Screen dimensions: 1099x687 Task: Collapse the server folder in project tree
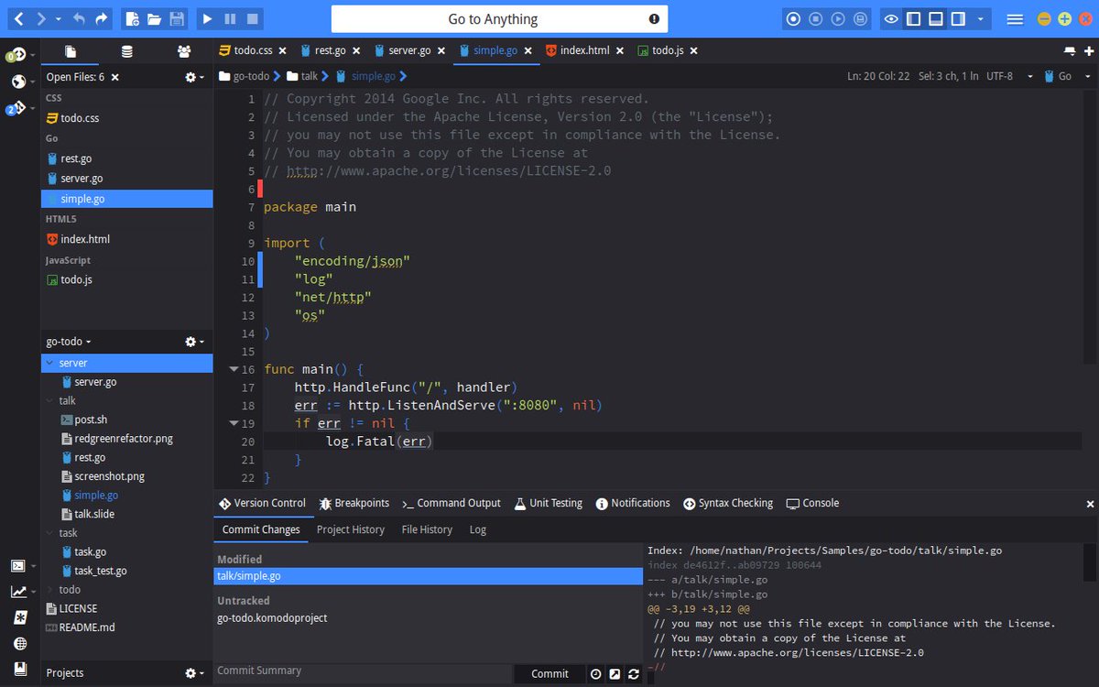pyautogui.click(x=49, y=363)
